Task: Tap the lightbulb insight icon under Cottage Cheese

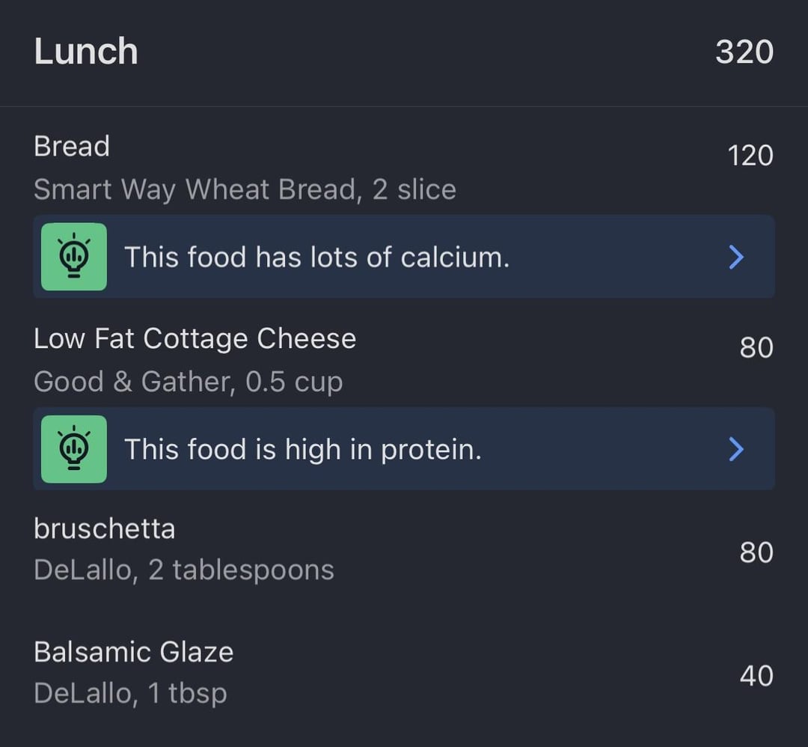Action: coord(73,449)
